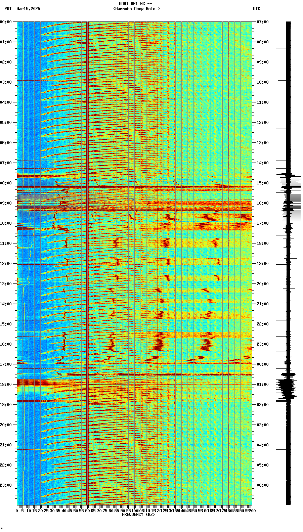303x532 pixels.
Task: Select the 09:00 PDT time label
Action: click(6, 203)
